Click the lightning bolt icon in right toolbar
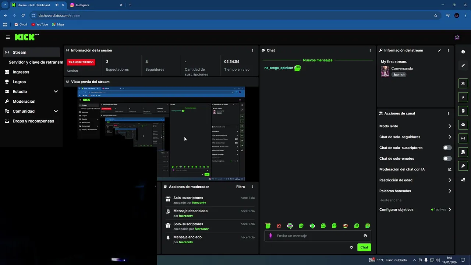The width and height of the screenshot is (471, 265). click(463, 97)
